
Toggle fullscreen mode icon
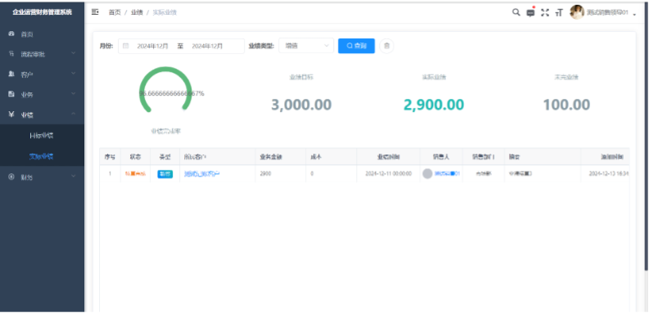pos(545,12)
